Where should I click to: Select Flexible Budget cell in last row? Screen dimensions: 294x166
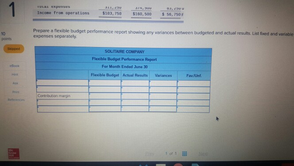click(x=105, y=109)
